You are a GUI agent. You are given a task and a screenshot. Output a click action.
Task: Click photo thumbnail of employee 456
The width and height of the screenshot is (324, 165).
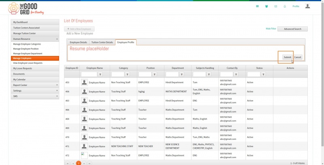coord(84,91)
